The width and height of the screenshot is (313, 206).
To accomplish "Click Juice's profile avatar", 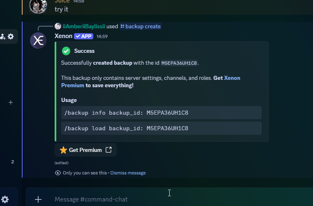I will point(38,5).
